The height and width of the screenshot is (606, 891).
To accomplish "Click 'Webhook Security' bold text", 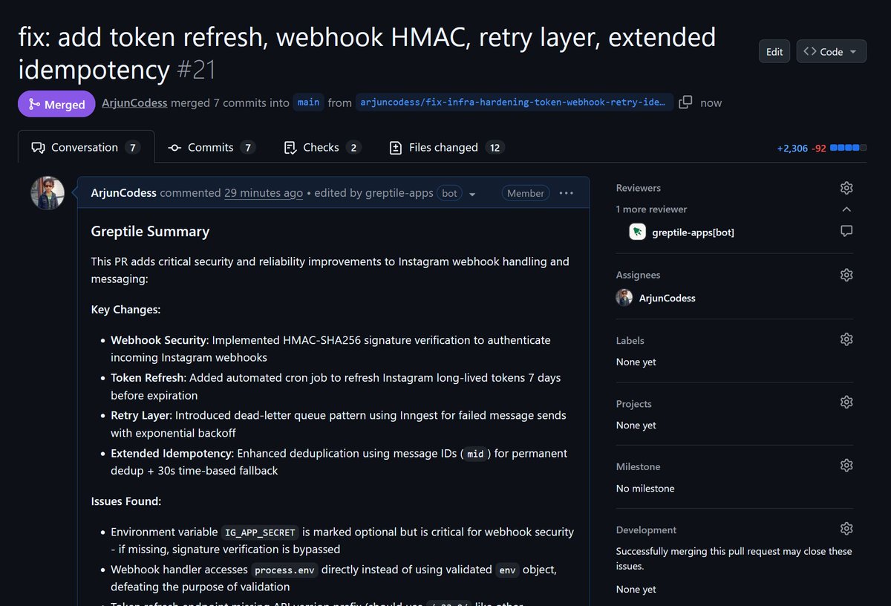I will tap(158, 340).
